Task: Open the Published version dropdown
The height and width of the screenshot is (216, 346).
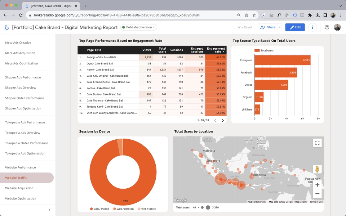Action: pos(138,27)
